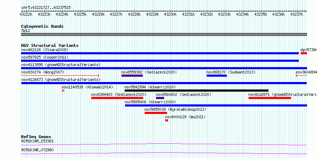317x158 pixels.
Task: Select the thin red line for nsv830274
Action: pyautogui.click(x=60, y=76)
